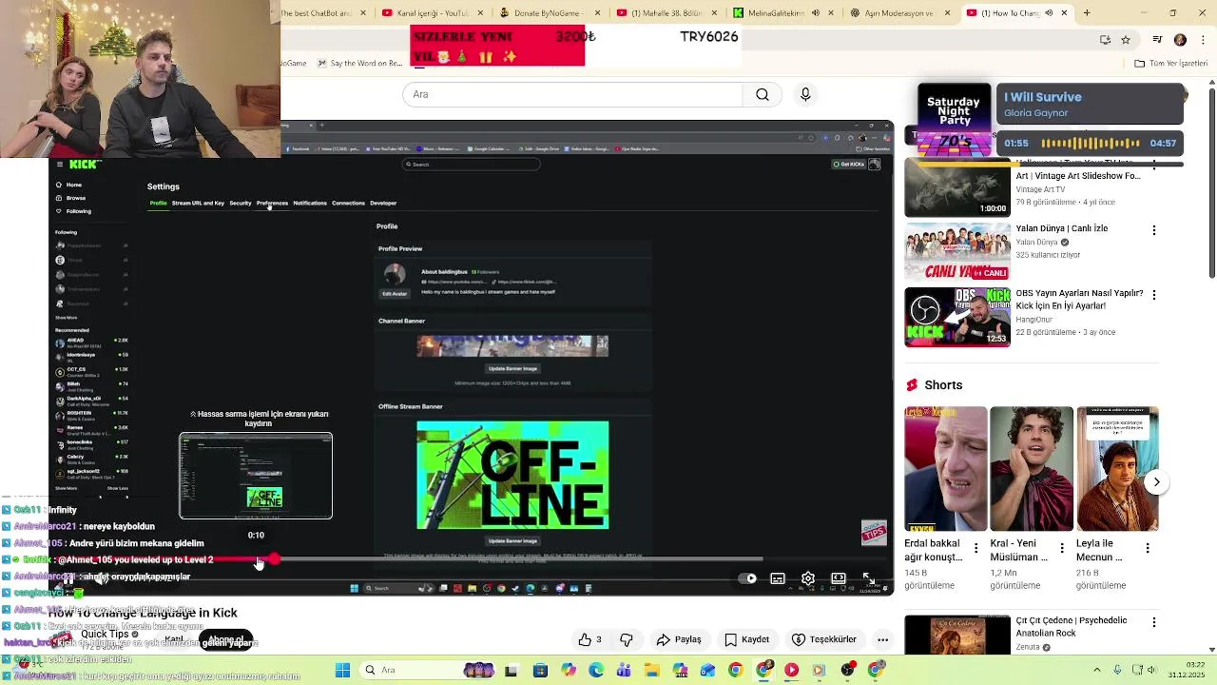1217x685 pixels.
Task: Click the 'Edit Avatar' button in Profile Preview
Action: click(395, 294)
